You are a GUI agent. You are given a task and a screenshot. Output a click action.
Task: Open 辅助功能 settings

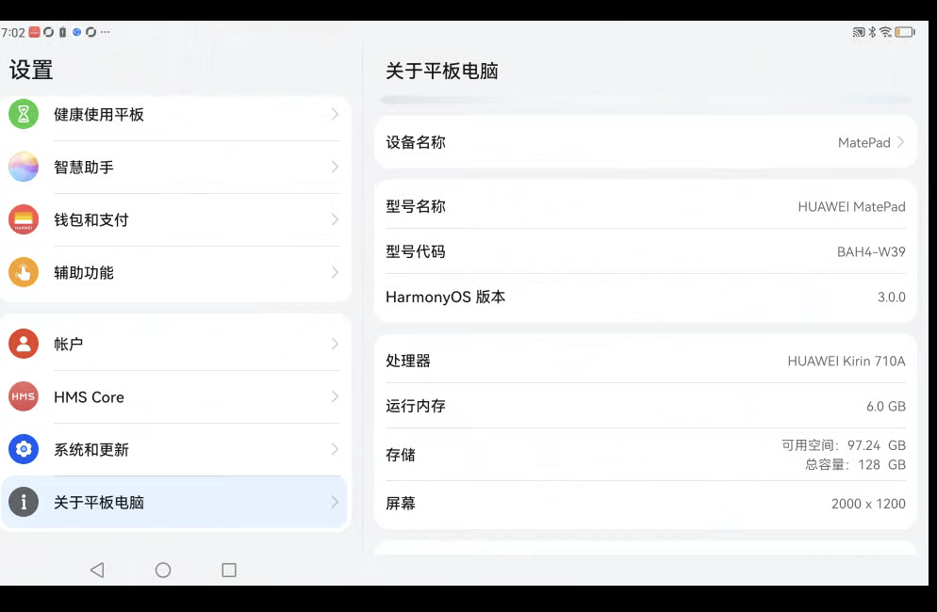[x=174, y=272]
